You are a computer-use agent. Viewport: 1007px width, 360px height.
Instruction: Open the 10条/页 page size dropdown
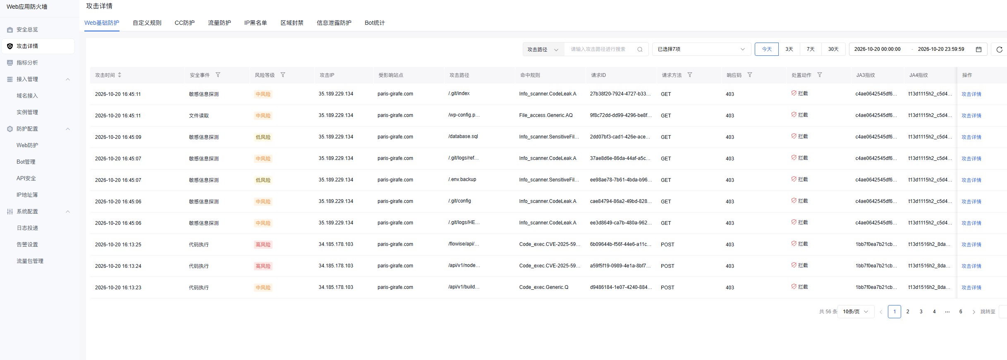856,312
